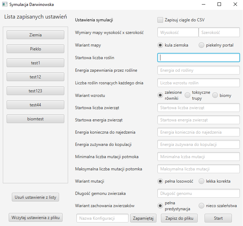
Task: Click Energia zapewniania przez rośline label
Action: pyautogui.click(x=106, y=70)
